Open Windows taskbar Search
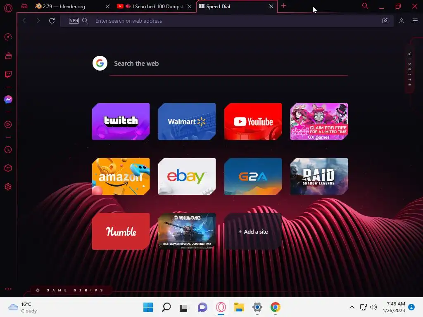 [166, 307]
